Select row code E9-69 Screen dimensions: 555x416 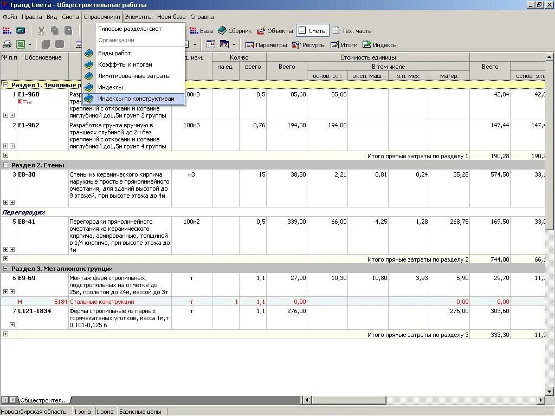tap(27, 278)
